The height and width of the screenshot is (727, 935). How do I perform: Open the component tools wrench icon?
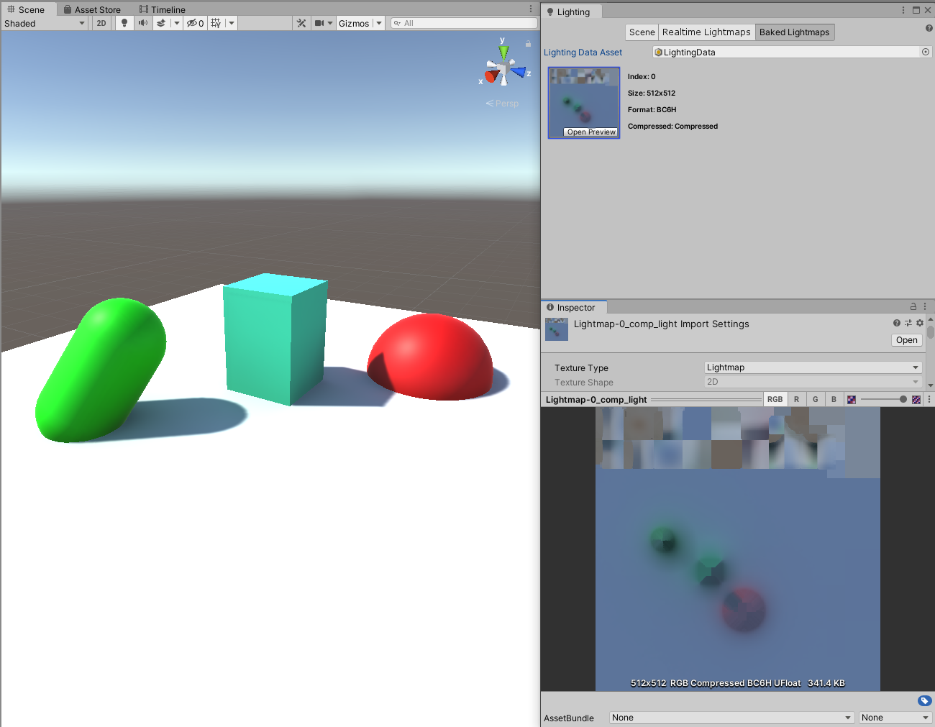(301, 22)
